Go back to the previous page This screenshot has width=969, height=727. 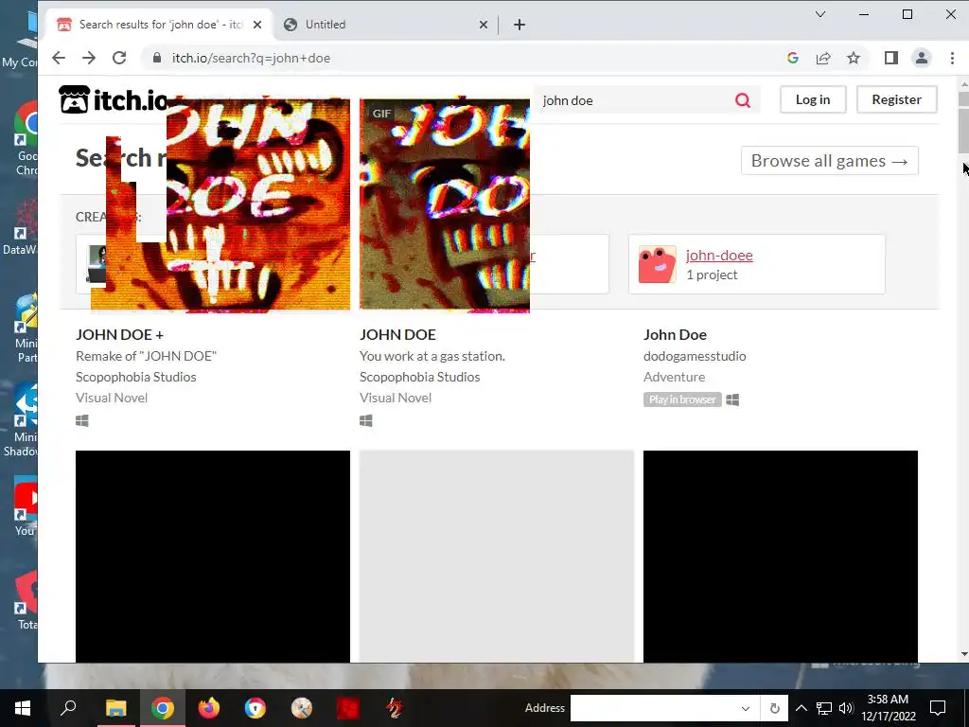[59, 58]
